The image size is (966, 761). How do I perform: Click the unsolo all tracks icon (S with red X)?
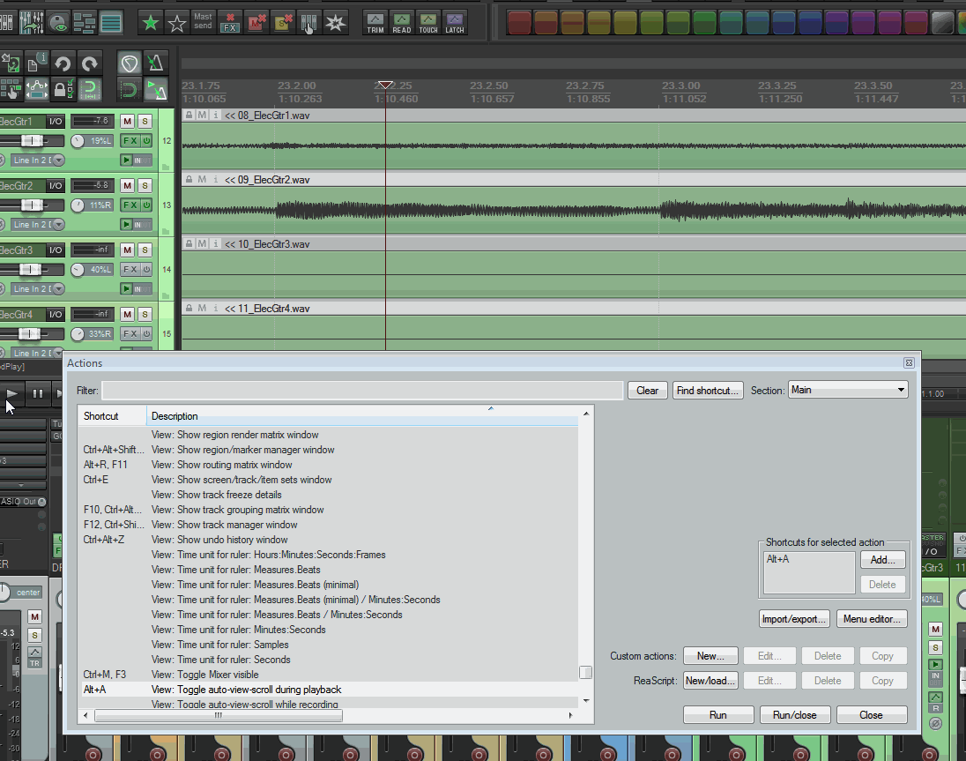[283, 24]
